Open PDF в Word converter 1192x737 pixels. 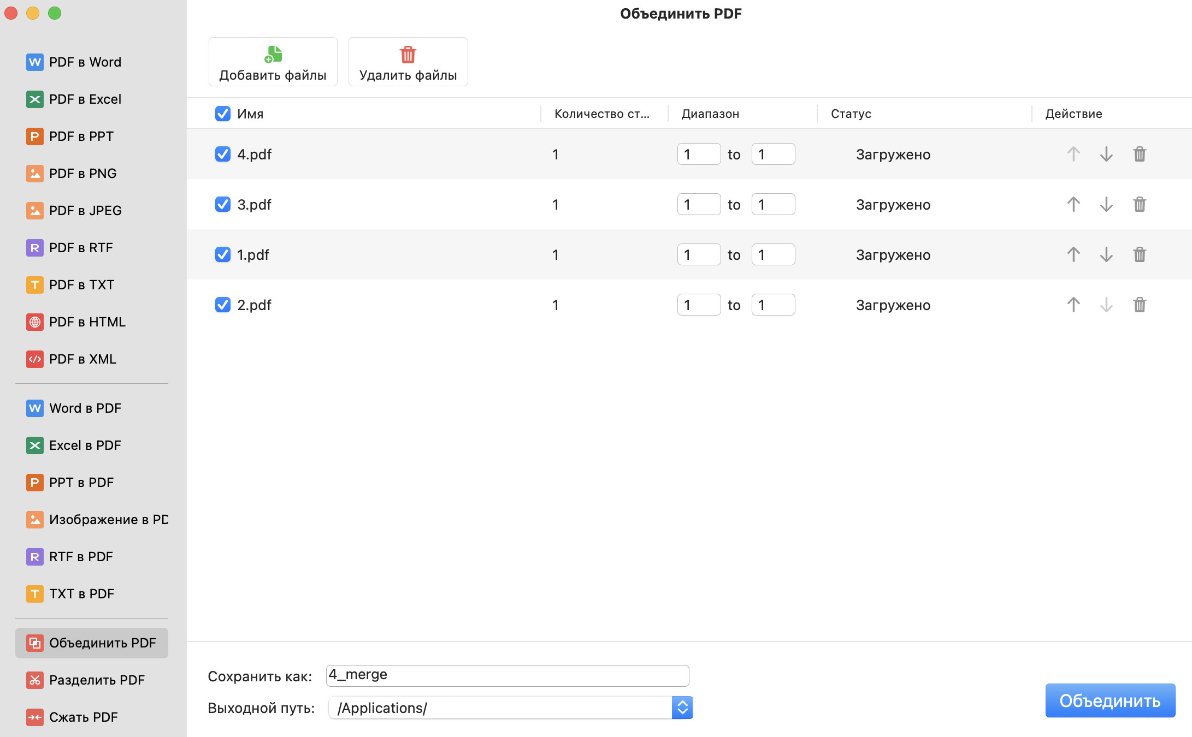point(85,62)
